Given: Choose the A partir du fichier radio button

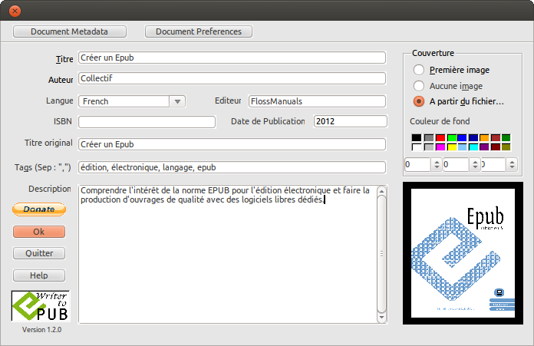Looking at the screenshot, I should tap(419, 101).
